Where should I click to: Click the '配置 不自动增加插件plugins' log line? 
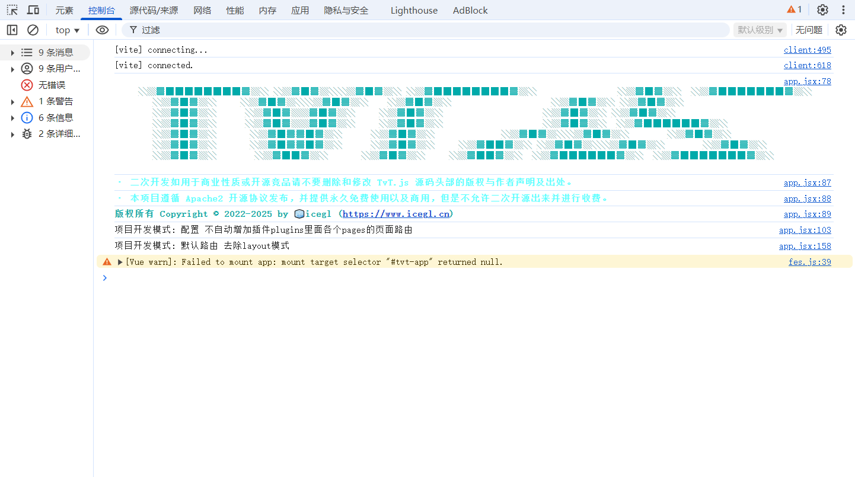[x=263, y=230]
